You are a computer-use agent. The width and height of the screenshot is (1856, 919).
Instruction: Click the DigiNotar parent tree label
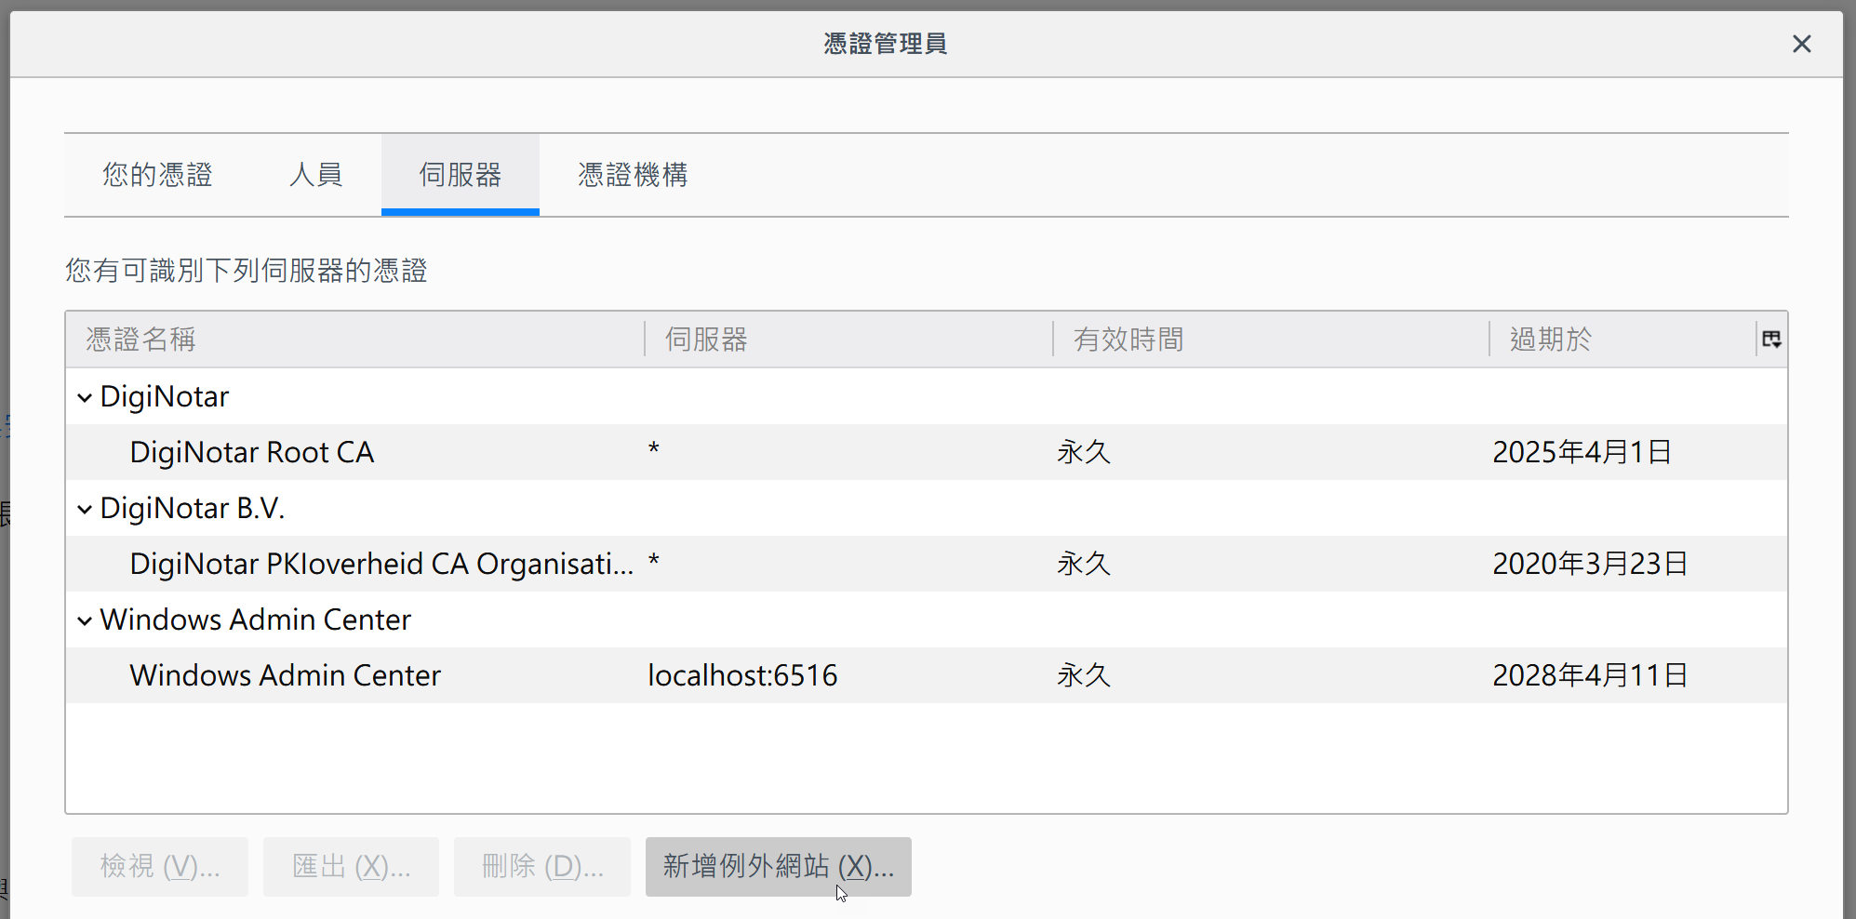(x=164, y=397)
